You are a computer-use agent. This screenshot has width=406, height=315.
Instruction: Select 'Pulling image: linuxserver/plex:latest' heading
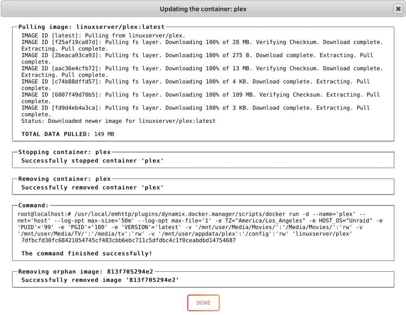(x=91, y=27)
